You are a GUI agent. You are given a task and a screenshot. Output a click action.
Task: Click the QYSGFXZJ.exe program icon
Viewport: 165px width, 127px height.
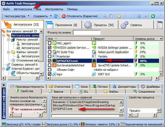coord(55,61)
